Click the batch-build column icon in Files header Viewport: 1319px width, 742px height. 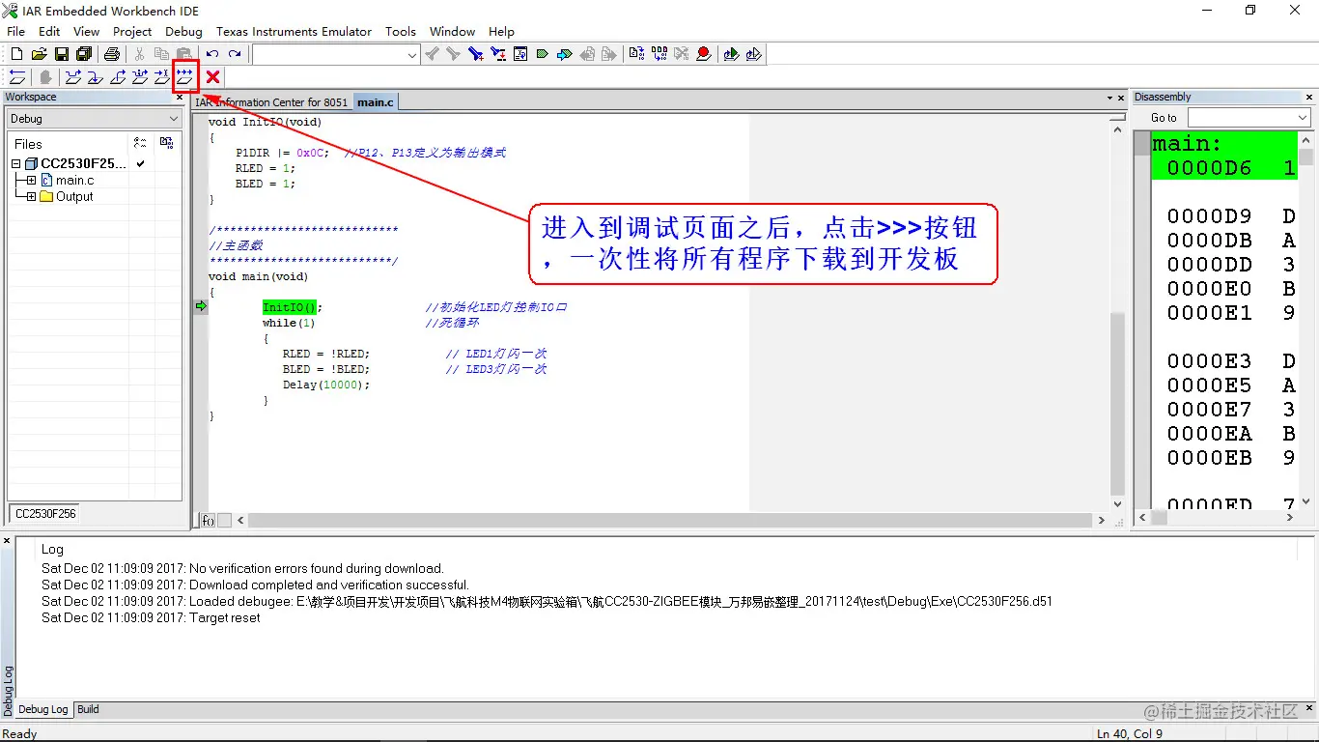coord(166,143)
